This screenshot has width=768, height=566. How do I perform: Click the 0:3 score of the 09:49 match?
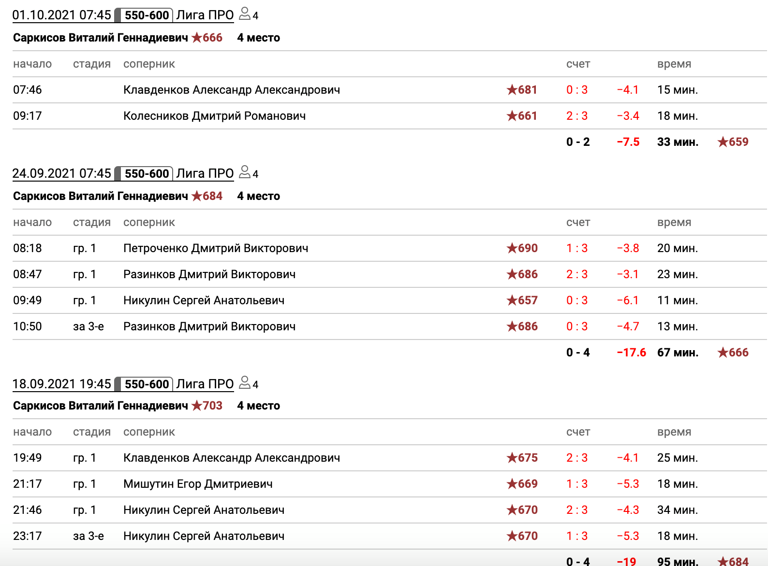(x=577, y=300)
